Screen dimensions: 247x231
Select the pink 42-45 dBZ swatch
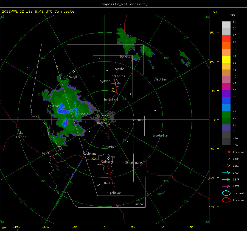226,80
